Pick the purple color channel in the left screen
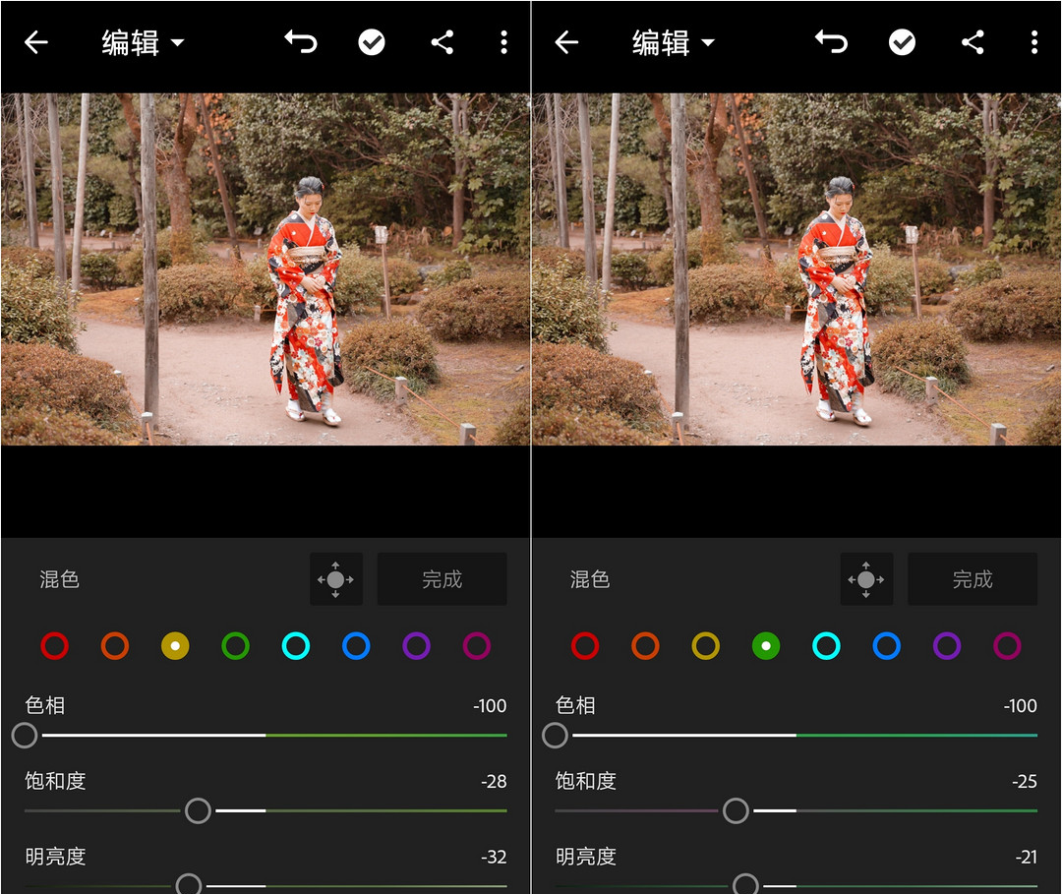1062x894 pixels. coord(416,646)
